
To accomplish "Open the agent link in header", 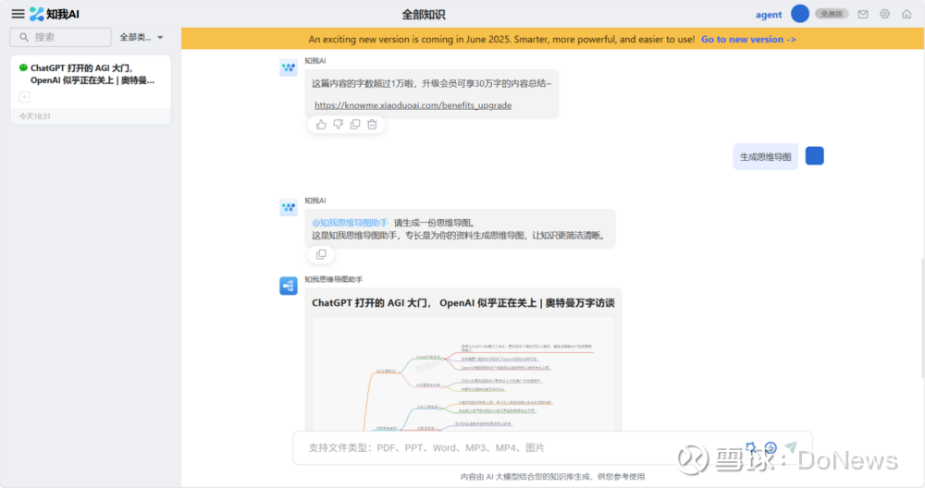I will point(769,15).
